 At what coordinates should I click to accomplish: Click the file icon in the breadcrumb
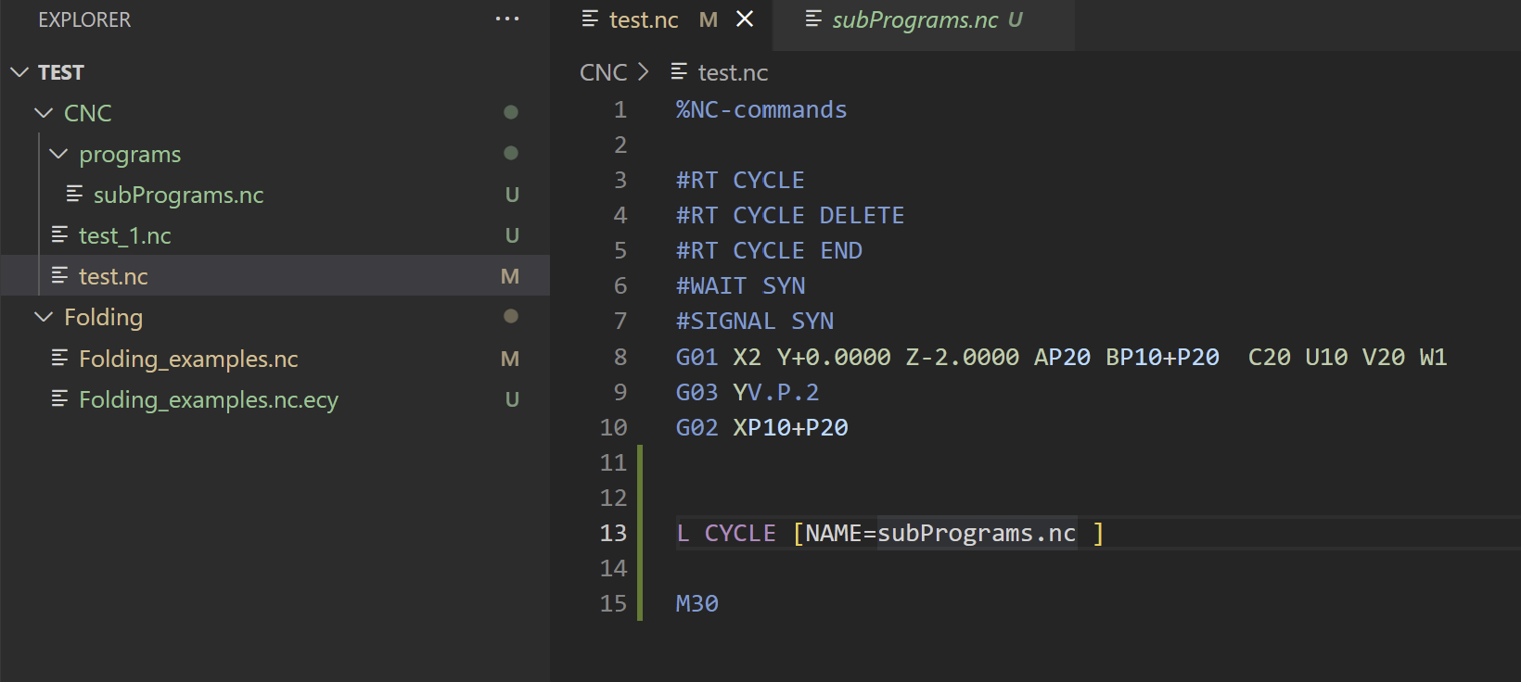tap(679, 71)
